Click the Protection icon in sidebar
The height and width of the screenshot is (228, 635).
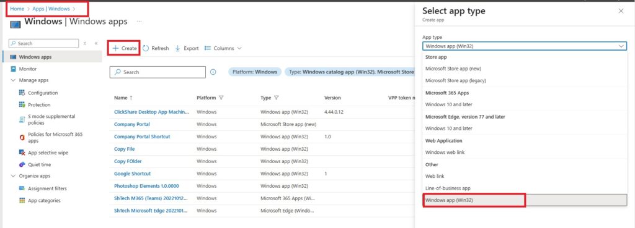[22, 105]
